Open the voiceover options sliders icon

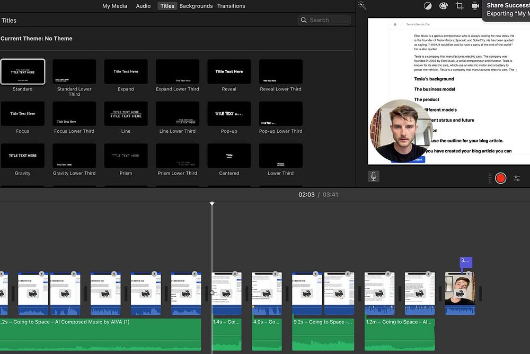click(517, 178)
